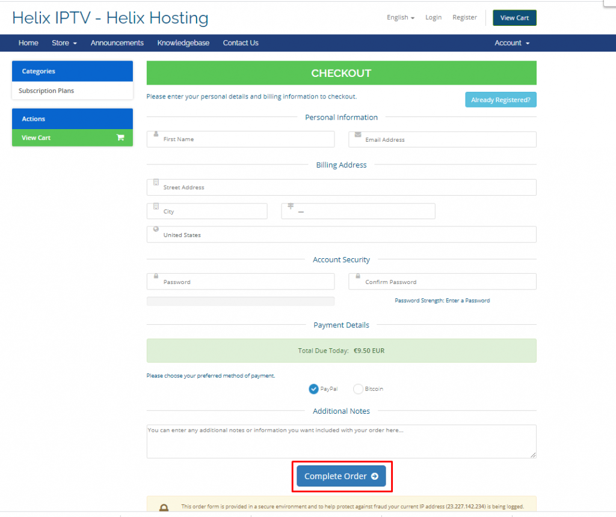
Task: Focus the Street Address field
Action: [342, 187]
